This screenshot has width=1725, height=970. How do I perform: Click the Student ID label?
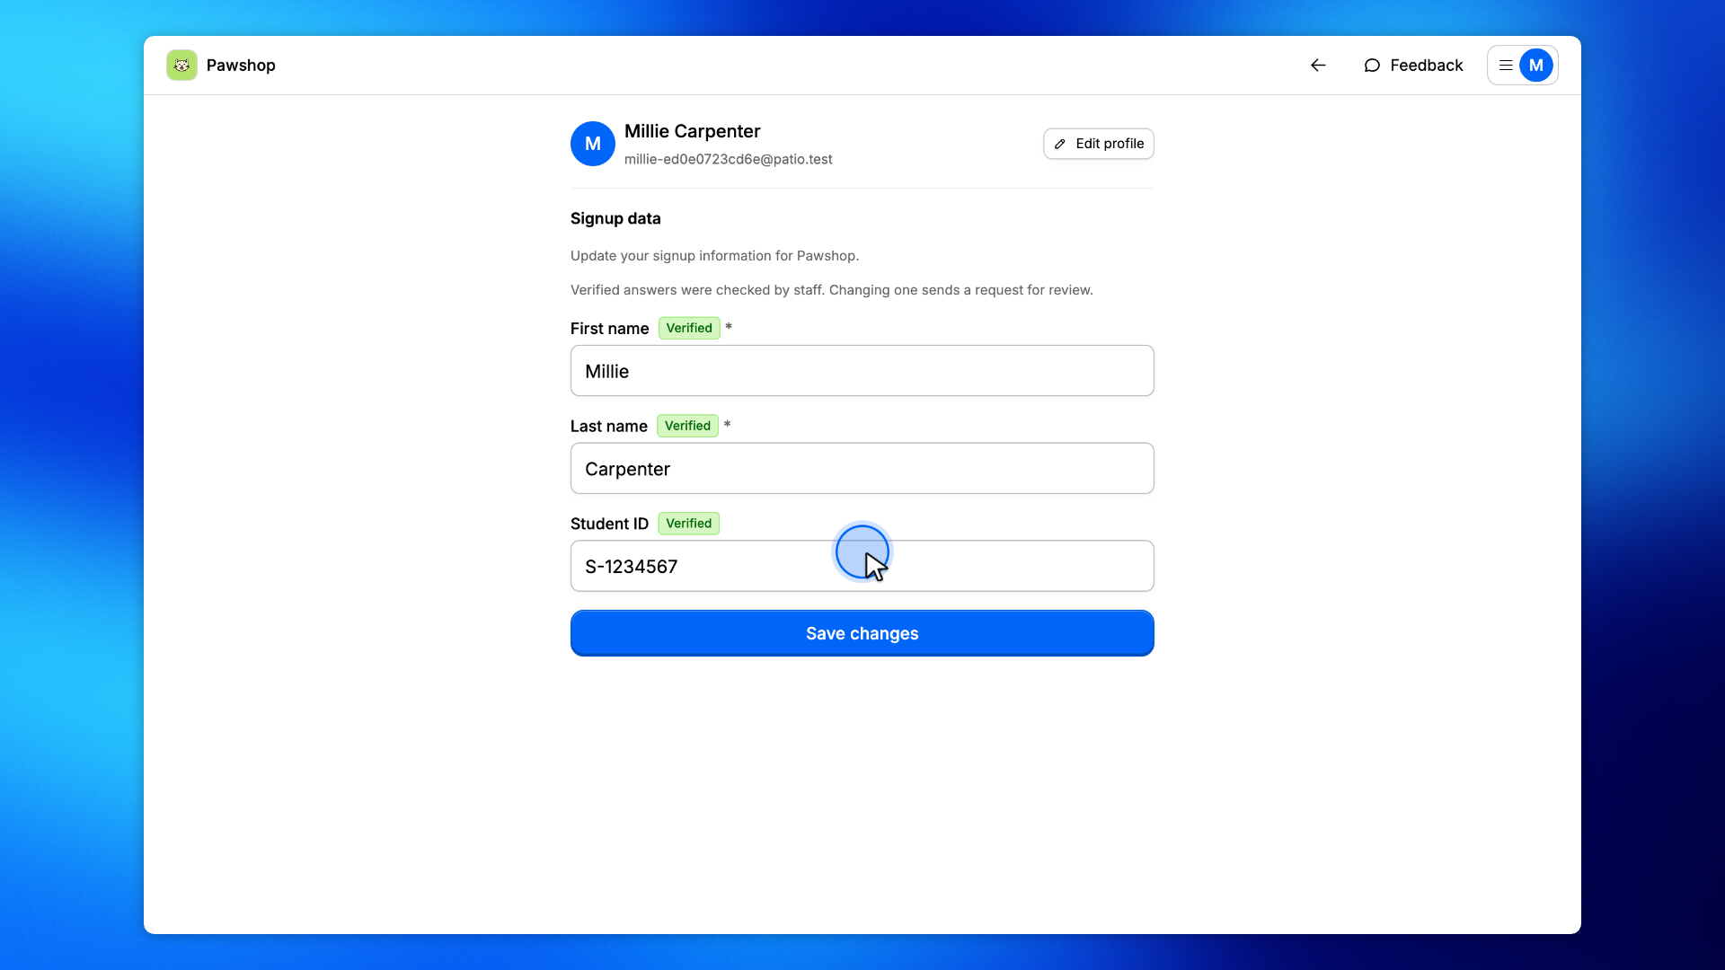tap(610, 525)
